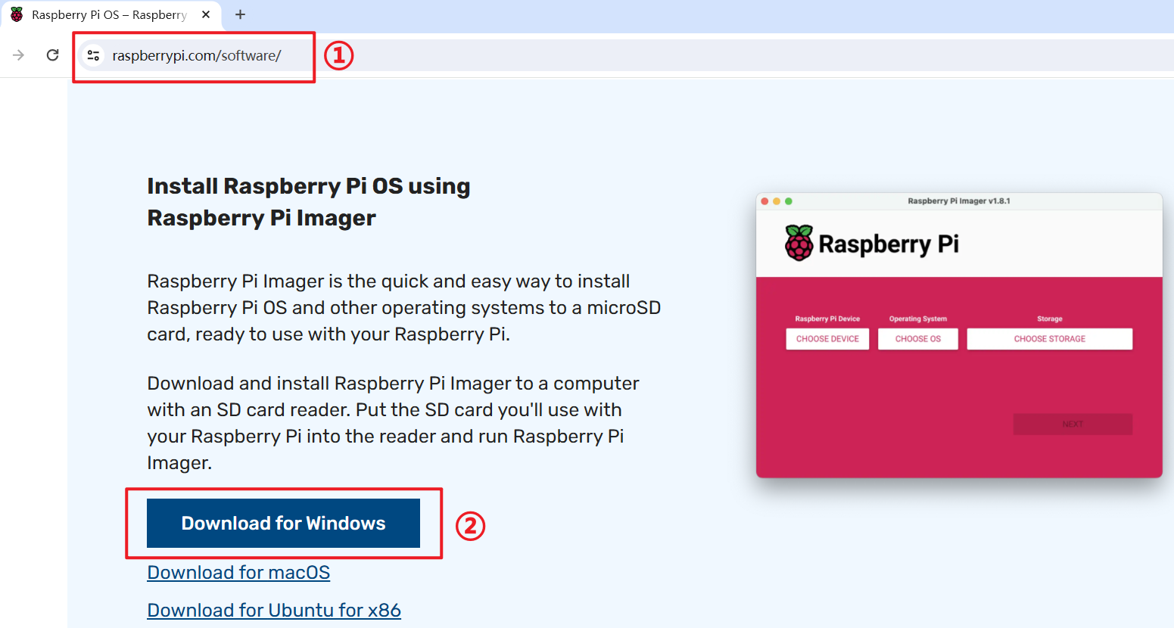Image resolution: width=1174 pixels, height=628 pixels.
Task: Click Raspberry Pi logo in Imager preview
Action: (x=871, y=244)
